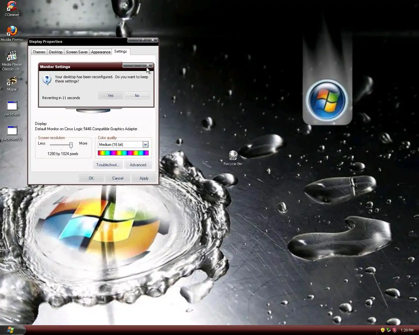Select the Settings tab

point(120,51)
